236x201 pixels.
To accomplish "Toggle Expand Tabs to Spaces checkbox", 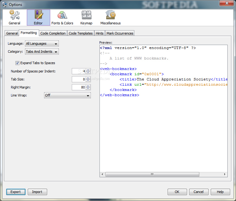I will coord(17,63).
